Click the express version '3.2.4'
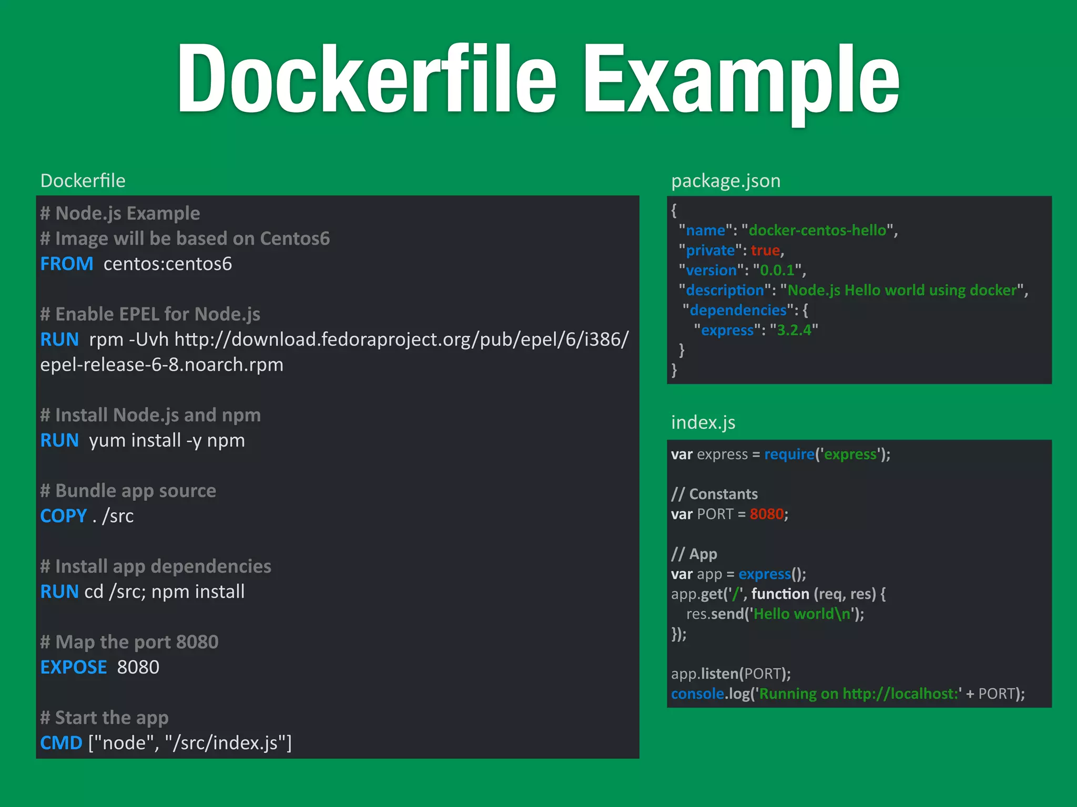 794,330
